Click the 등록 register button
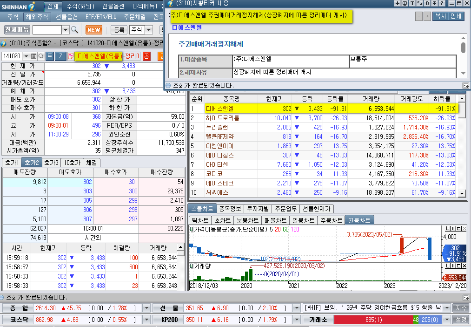471x327 pixels. [119, 30]
